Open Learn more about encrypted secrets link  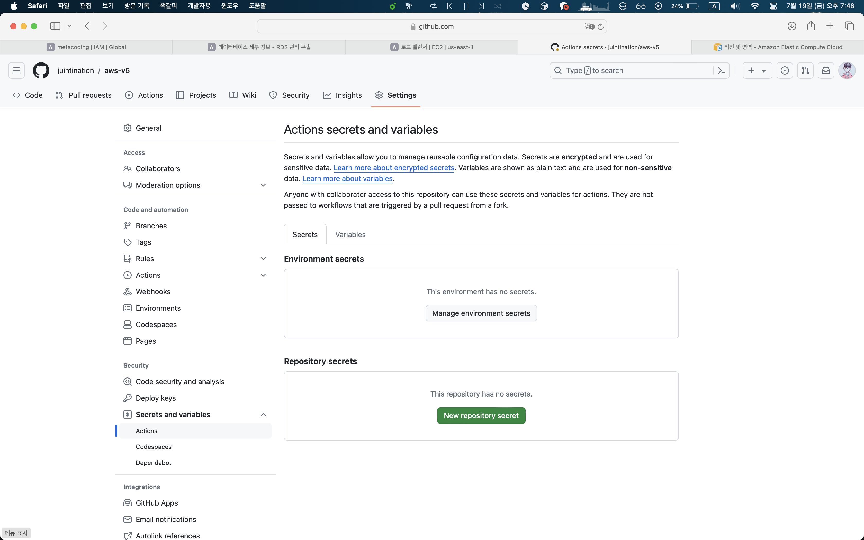(x=393, y=167)
